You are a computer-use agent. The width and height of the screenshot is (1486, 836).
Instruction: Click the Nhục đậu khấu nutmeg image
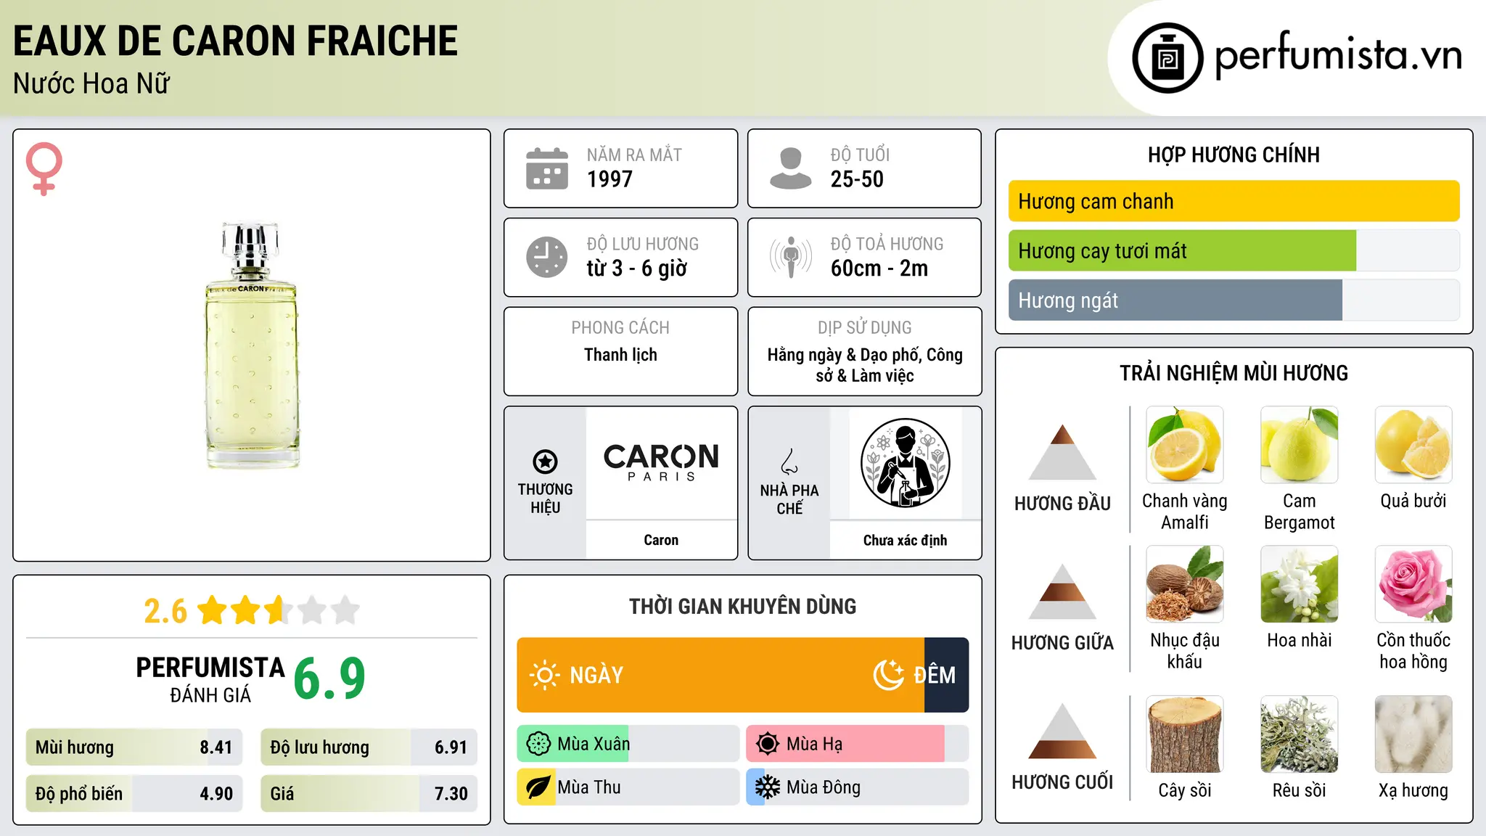pyautogui.click(x=1185, y=584)
